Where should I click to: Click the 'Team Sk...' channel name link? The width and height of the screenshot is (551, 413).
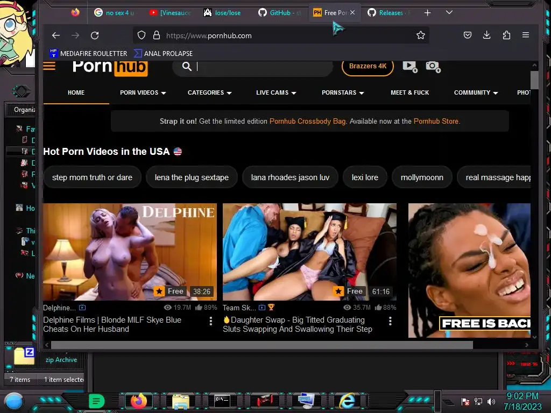pyautogui.click(x=239, y=308)
